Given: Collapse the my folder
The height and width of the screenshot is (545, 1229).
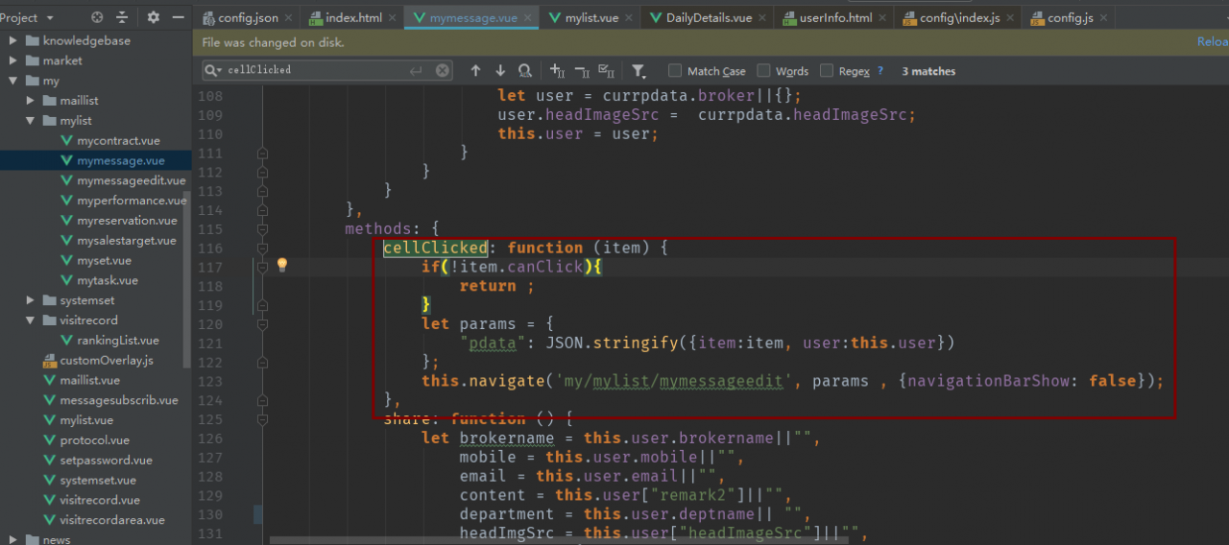Looking at the screenshot, I should pos(12,81).
